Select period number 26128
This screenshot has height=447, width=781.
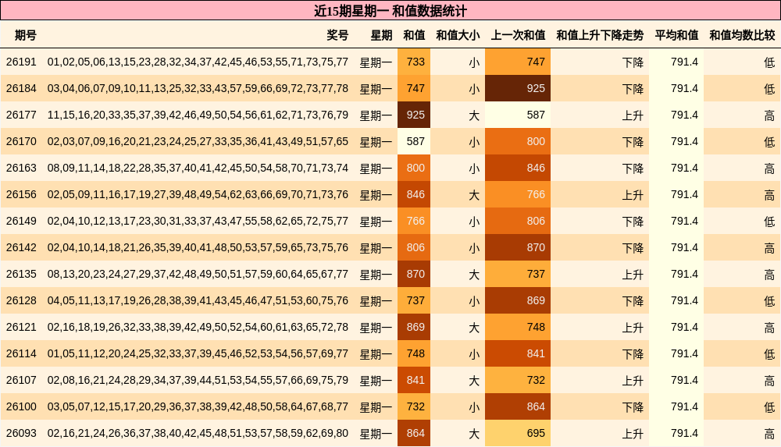(x=21, y=300)
